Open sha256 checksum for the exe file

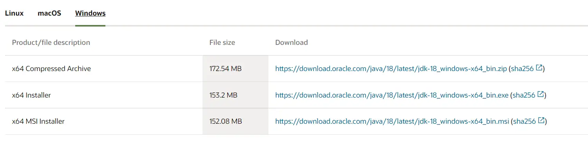click(x=524, y=95)
